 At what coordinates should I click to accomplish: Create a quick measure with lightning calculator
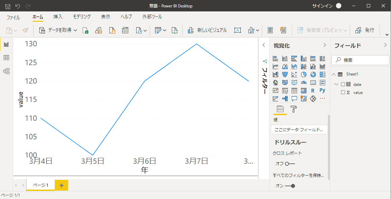click(283, 31)
